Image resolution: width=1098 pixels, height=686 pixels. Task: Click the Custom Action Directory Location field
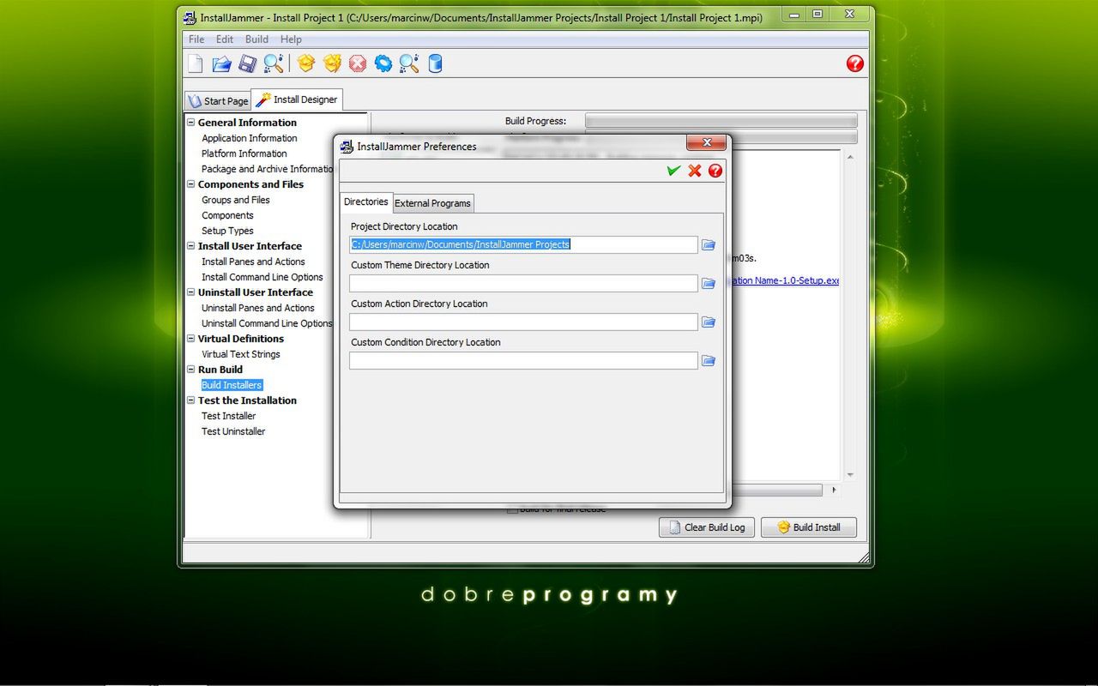(523, 322)
